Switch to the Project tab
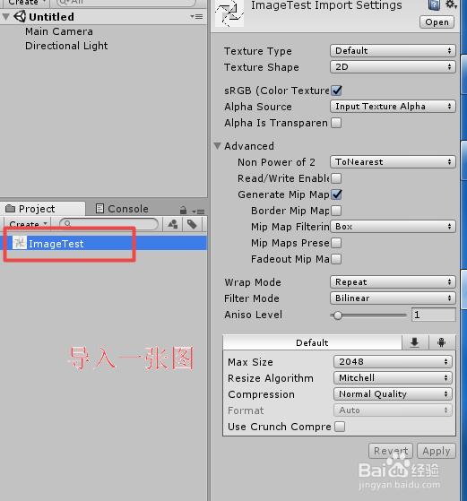Screen dimensions: 467x501 point(42,209)
